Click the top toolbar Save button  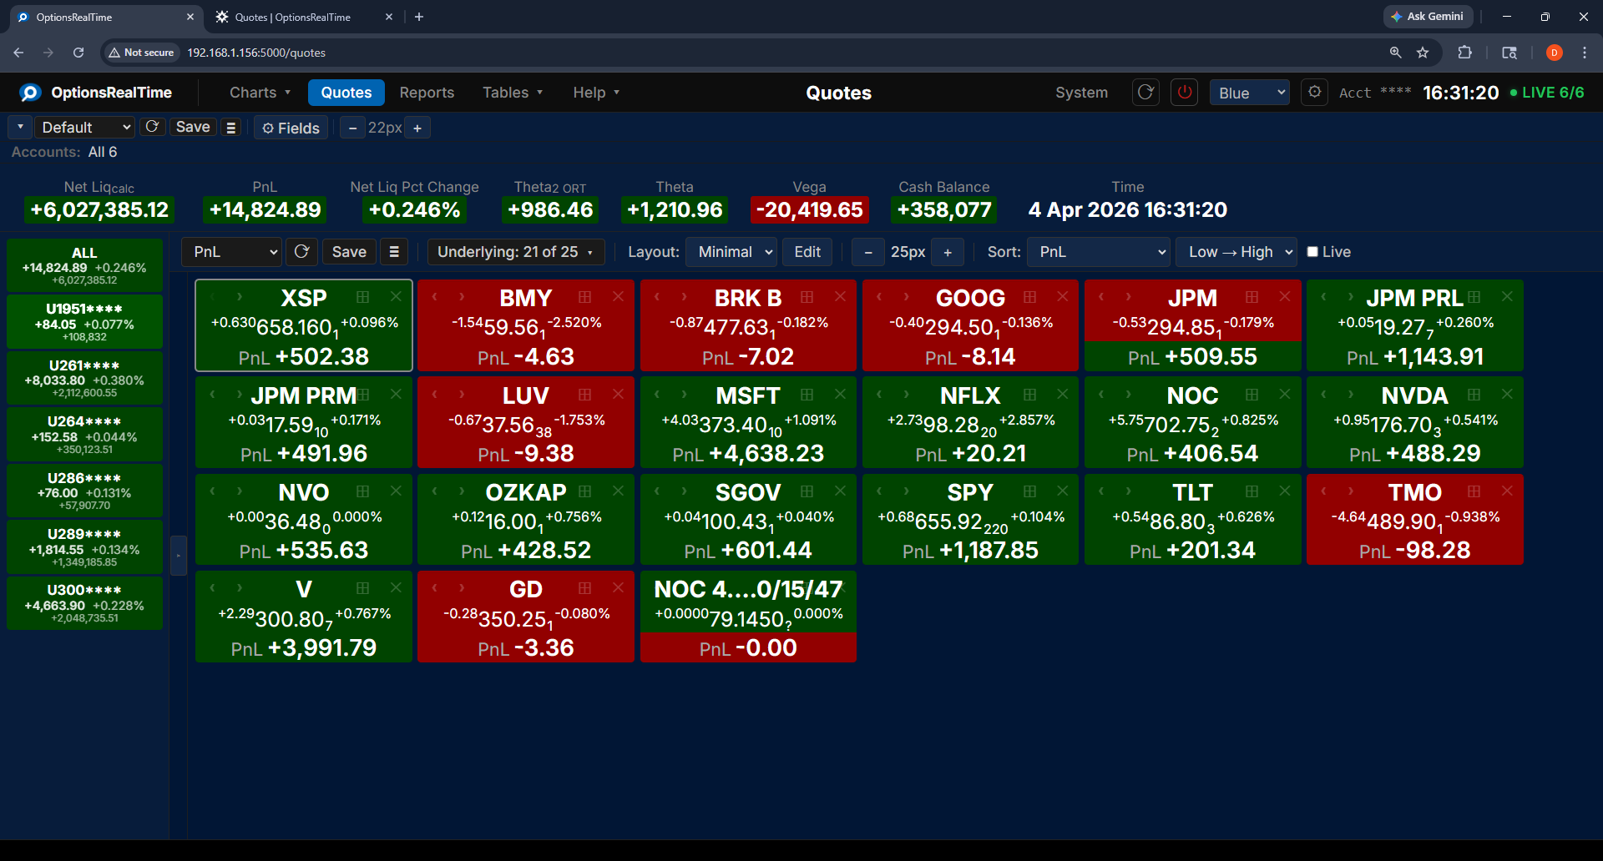point(193,127)
